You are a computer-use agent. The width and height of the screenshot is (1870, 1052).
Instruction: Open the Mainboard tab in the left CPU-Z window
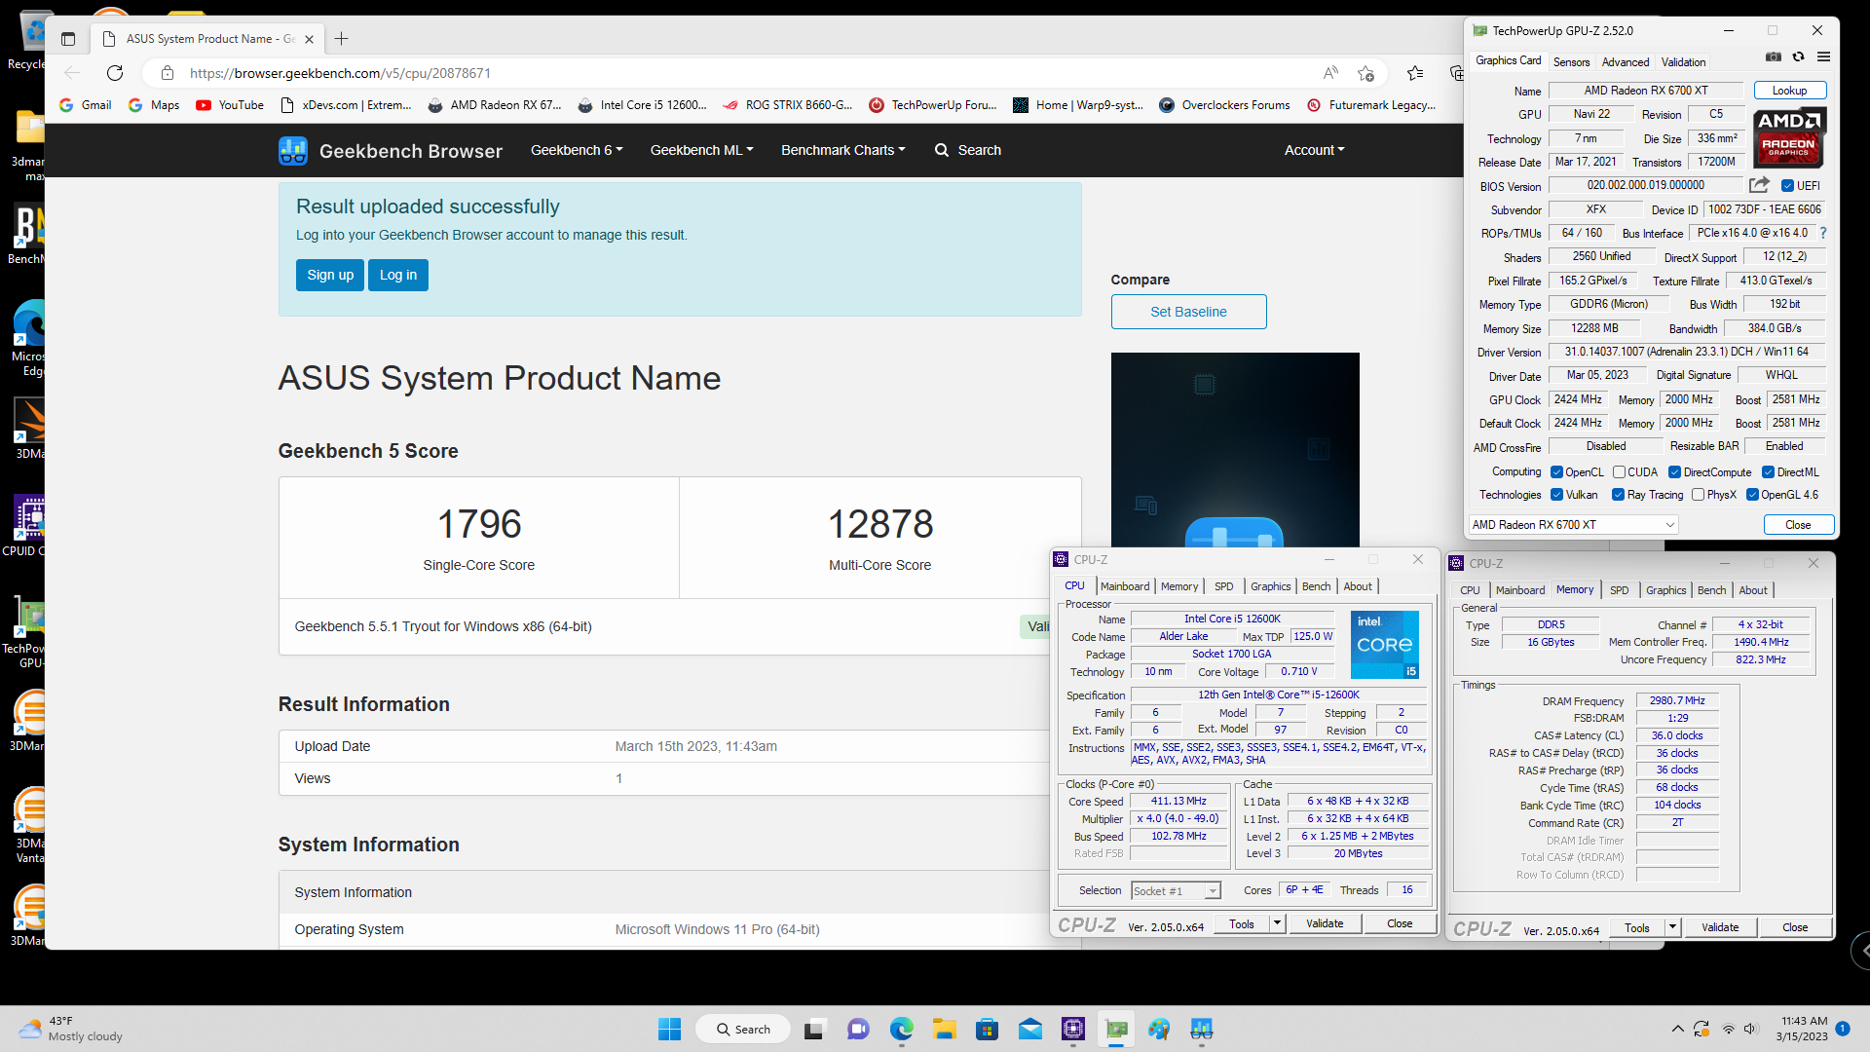[1125, 586]
